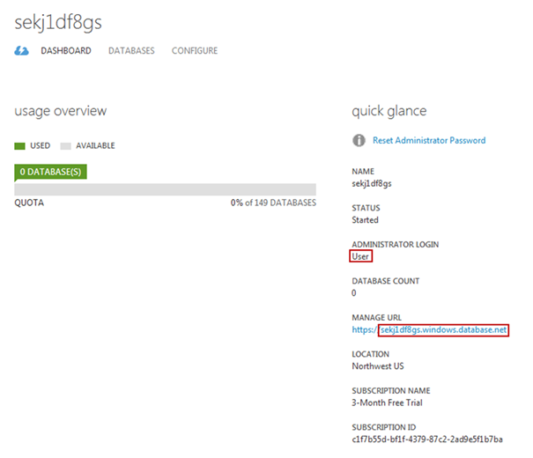533x458 pixels.
Task: Click the 0 DATABASE(S) usage label
Action: pos(50,172)
